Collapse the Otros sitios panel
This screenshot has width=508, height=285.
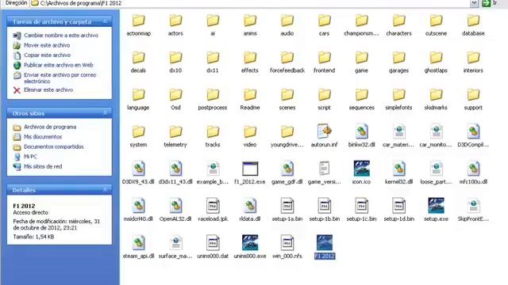click(x=105, y=112)
